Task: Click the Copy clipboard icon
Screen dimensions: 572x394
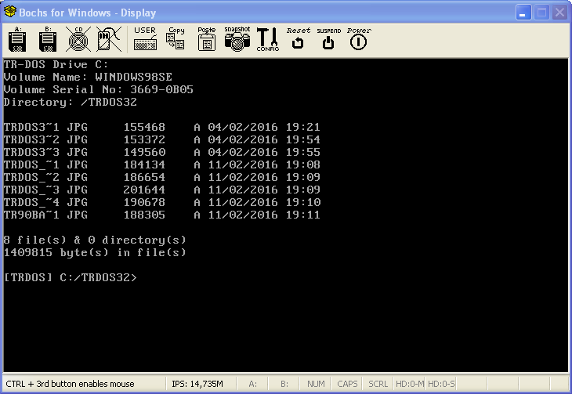Action: tap(176, 40)
